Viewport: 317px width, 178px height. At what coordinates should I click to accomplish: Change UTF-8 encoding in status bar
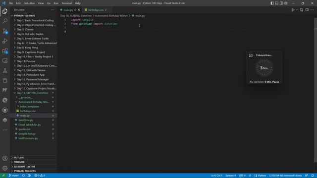[242, 176]
